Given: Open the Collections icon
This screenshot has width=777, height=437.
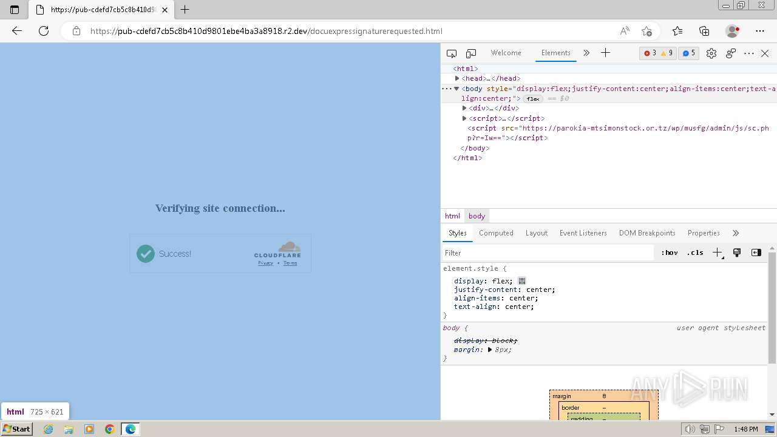Looking at the screenshot, I should tap(704, 31).
